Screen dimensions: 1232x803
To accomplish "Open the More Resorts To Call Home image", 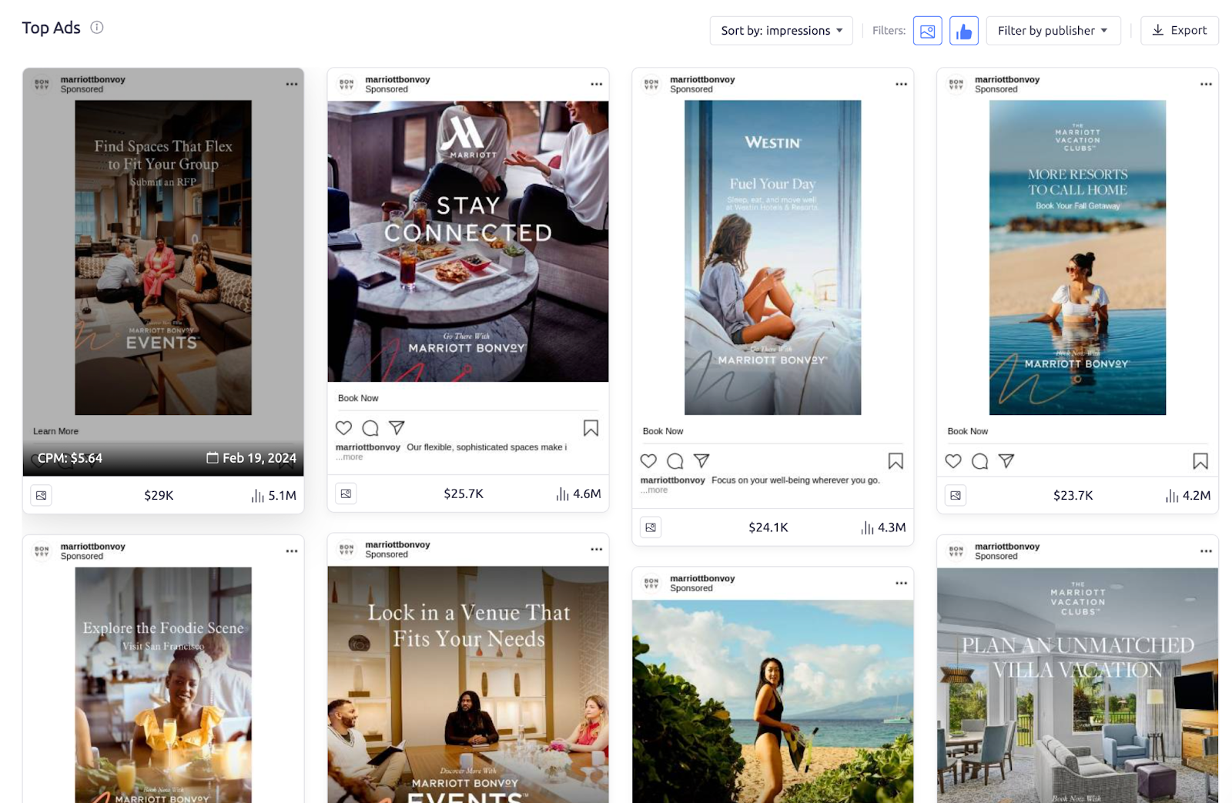I will (x=1077, y=257).
